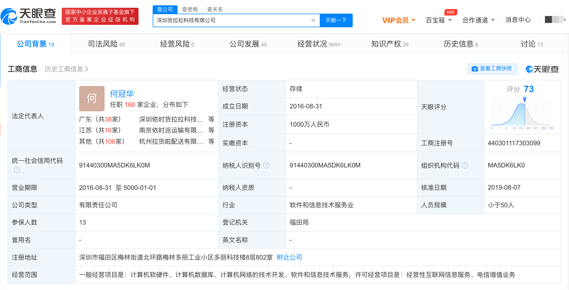The image size is (569, 290).
Task: Click organization code MA5DK6LK0
Action: 506,165
